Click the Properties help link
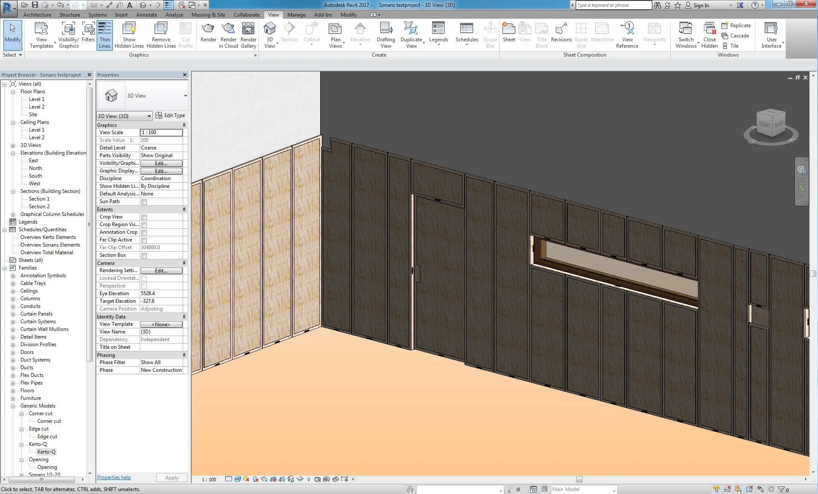Screen dimensions: 818x494 point(114,477)
